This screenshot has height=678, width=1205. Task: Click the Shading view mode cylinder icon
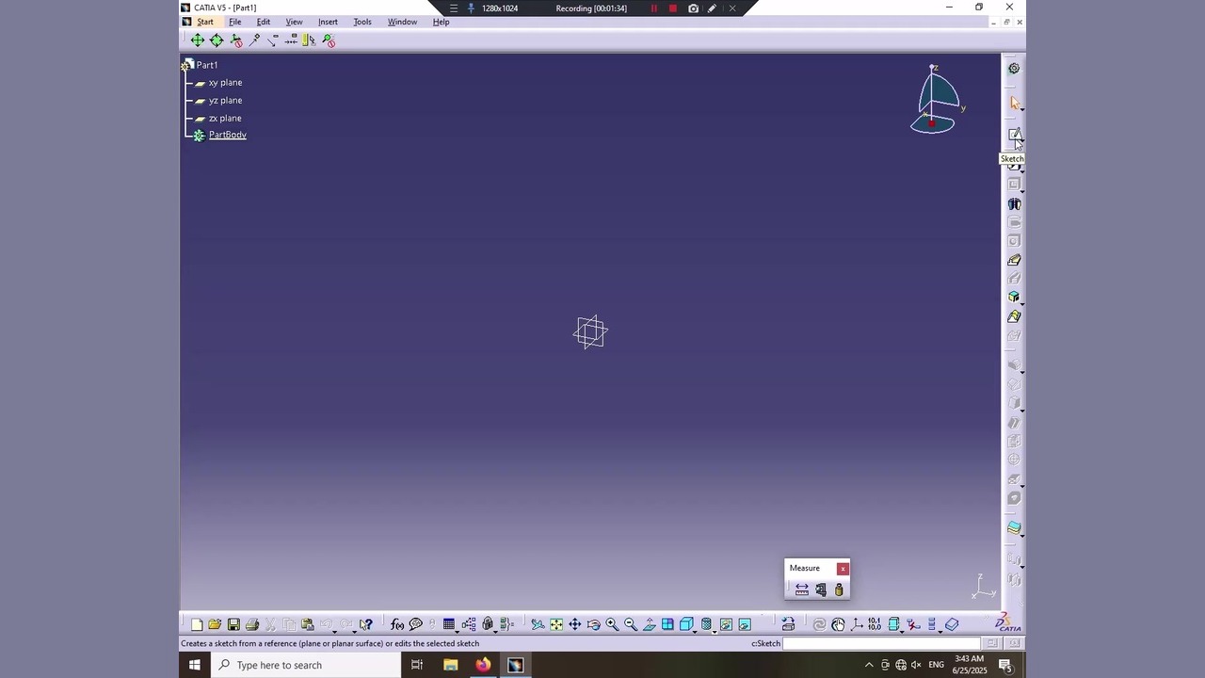[x=706, y=624]
